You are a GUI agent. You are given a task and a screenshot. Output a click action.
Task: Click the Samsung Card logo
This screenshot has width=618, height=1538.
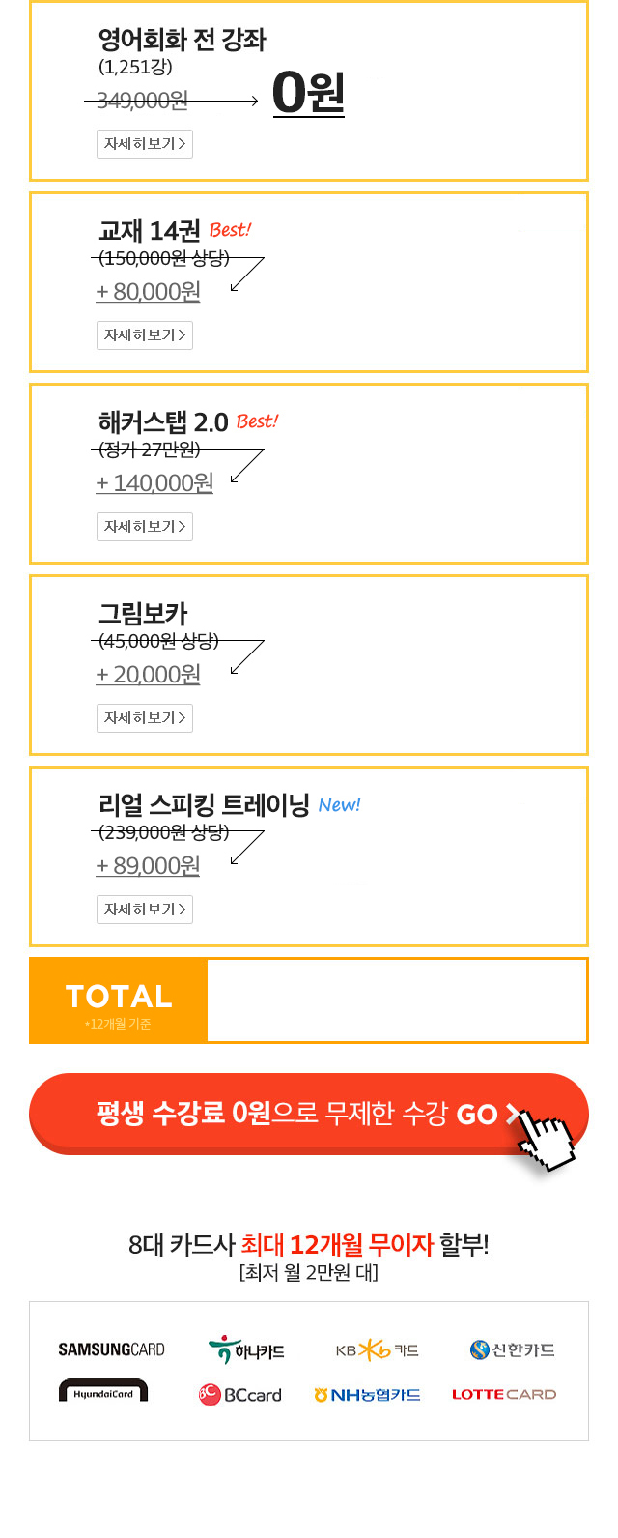[111, 1349]
